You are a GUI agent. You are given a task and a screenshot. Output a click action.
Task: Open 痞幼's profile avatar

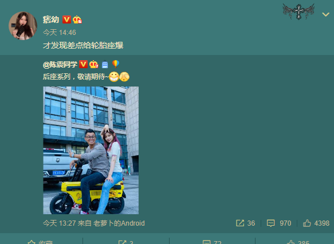pos(23,26)
